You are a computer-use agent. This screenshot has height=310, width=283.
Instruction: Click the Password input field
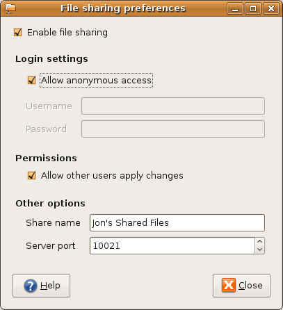173,129
